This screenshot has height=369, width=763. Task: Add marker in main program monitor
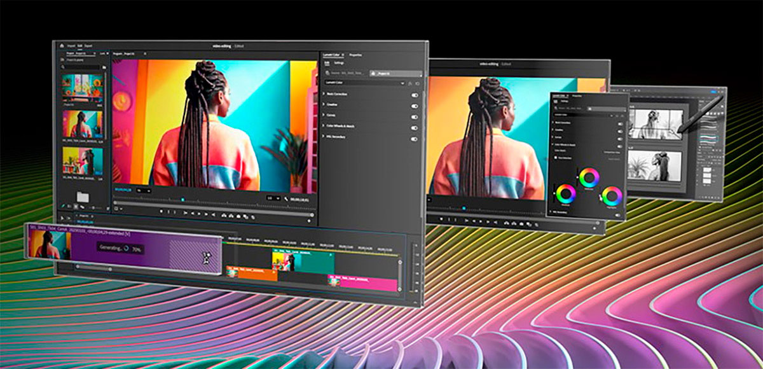pyautogui.click(x=162, y=211)
